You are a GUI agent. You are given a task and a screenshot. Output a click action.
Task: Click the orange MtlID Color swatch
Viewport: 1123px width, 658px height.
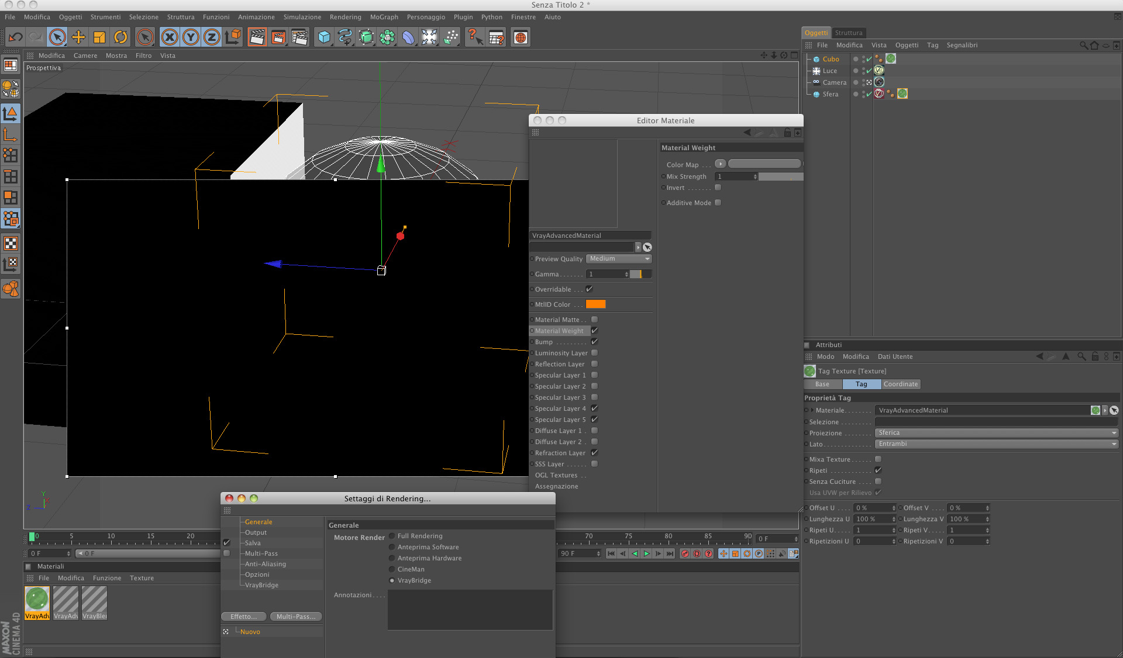point(595,304)
